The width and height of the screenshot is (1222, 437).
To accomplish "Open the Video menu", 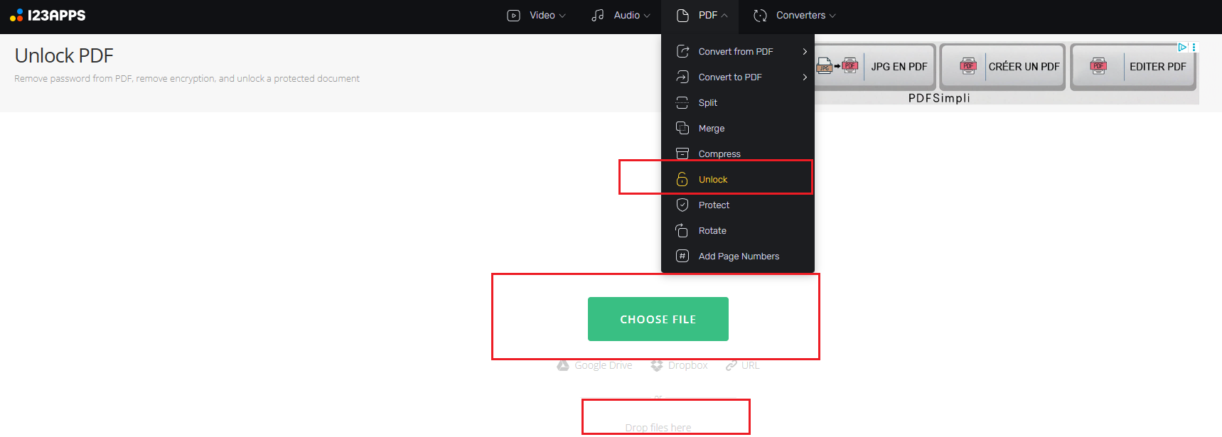I will coord(536,15).
